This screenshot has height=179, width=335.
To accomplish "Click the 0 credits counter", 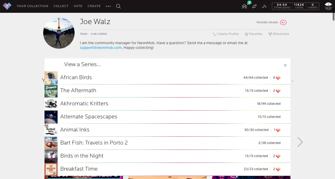I will (312, 6).
